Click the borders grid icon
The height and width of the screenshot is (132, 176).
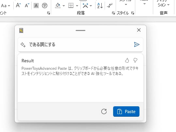pos(71,6)
